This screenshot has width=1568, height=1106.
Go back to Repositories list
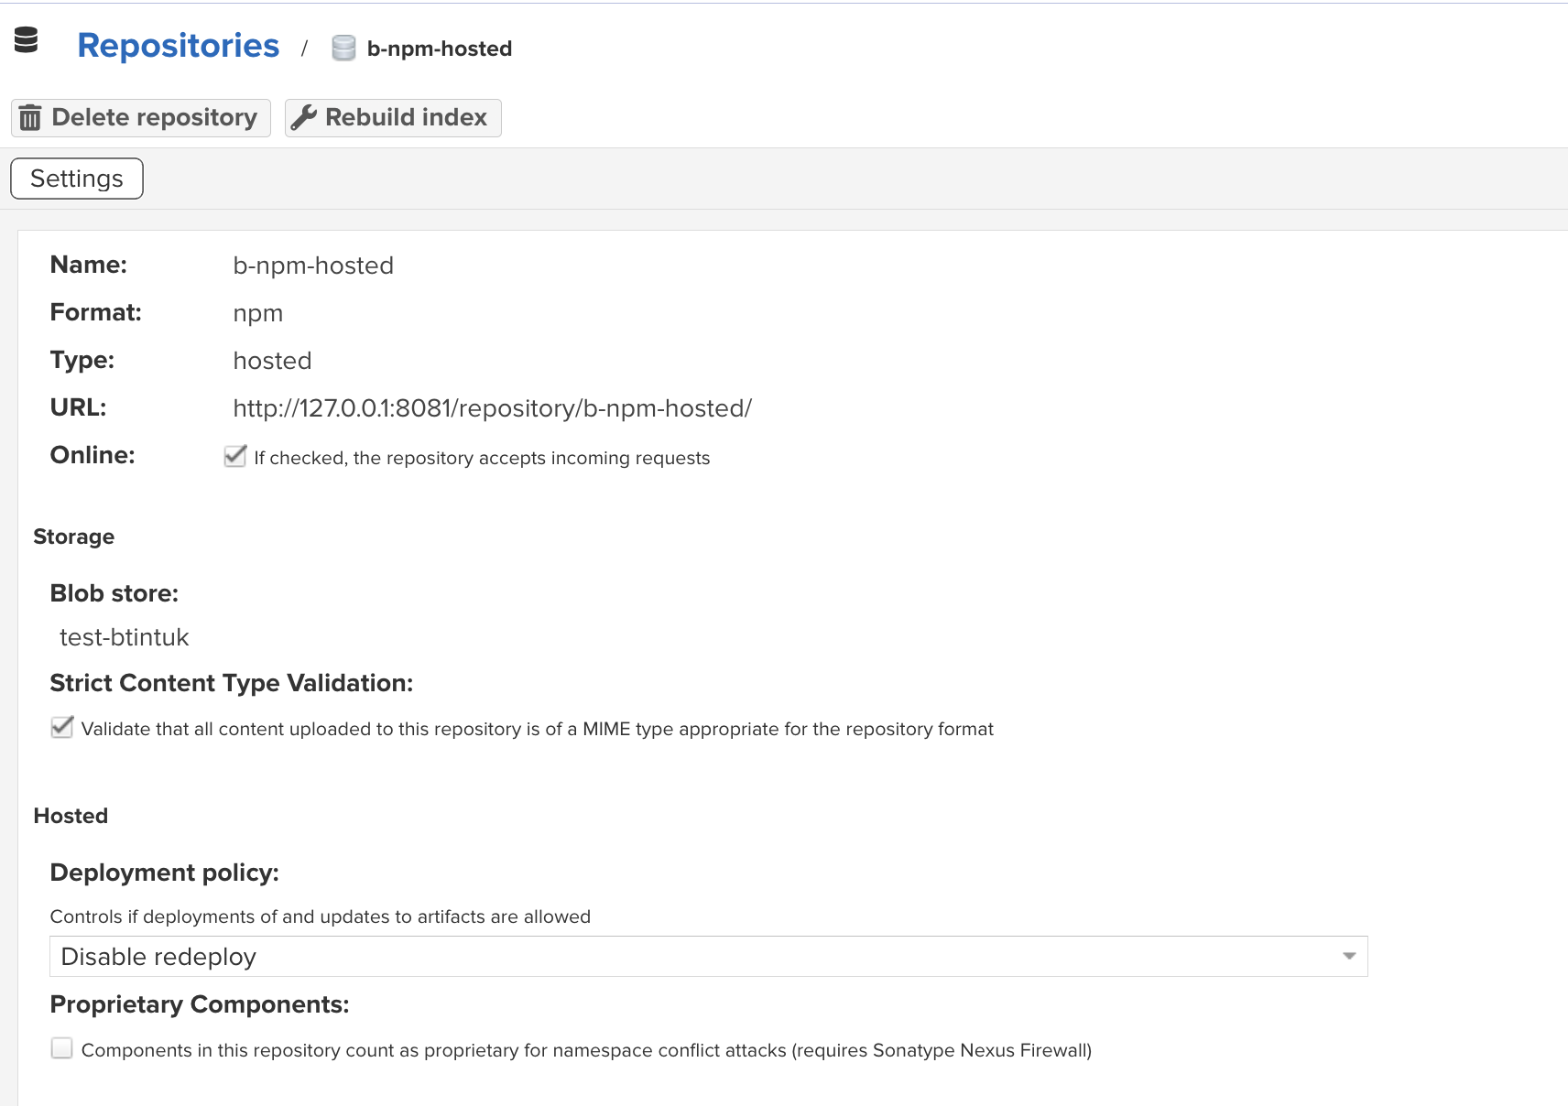[x=179, y=46]
